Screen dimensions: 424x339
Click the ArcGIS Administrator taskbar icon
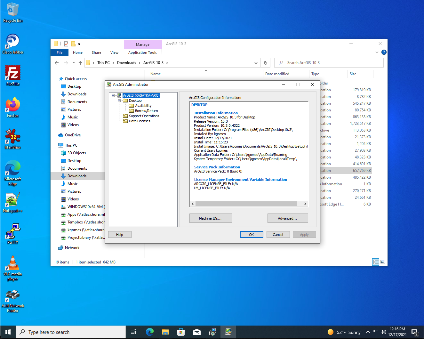[x=228, y=332]
